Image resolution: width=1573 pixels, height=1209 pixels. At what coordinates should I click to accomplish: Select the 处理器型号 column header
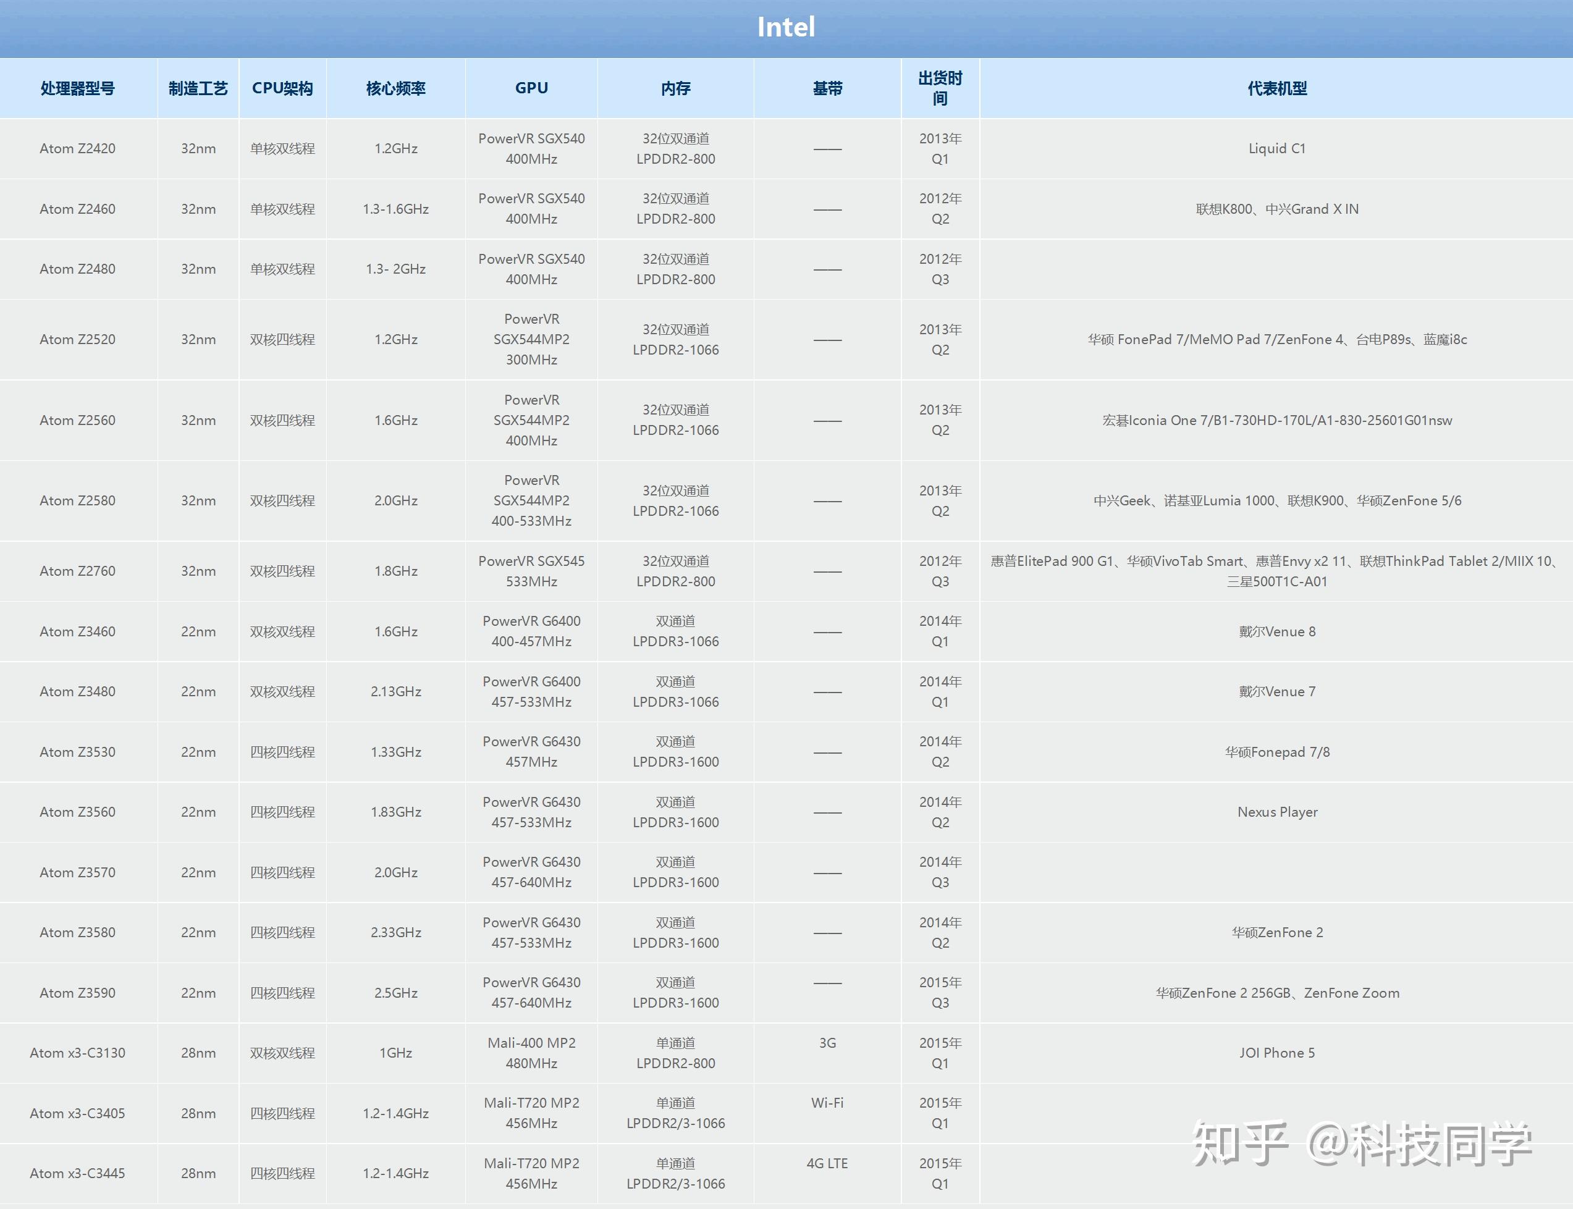(x=78, y=88)
